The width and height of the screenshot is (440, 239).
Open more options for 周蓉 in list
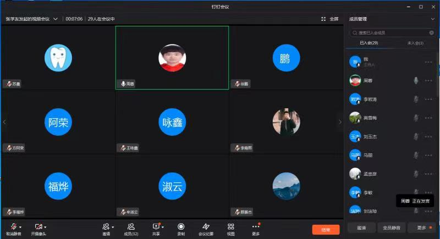[428, 81]
